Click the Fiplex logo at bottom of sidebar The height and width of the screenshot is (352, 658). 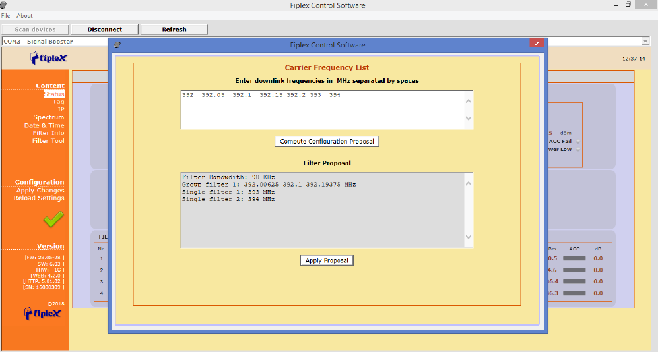coord(42,314)
